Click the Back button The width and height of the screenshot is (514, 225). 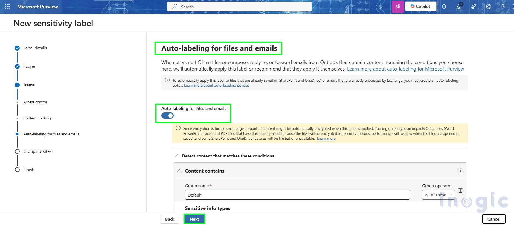point(170,219)
